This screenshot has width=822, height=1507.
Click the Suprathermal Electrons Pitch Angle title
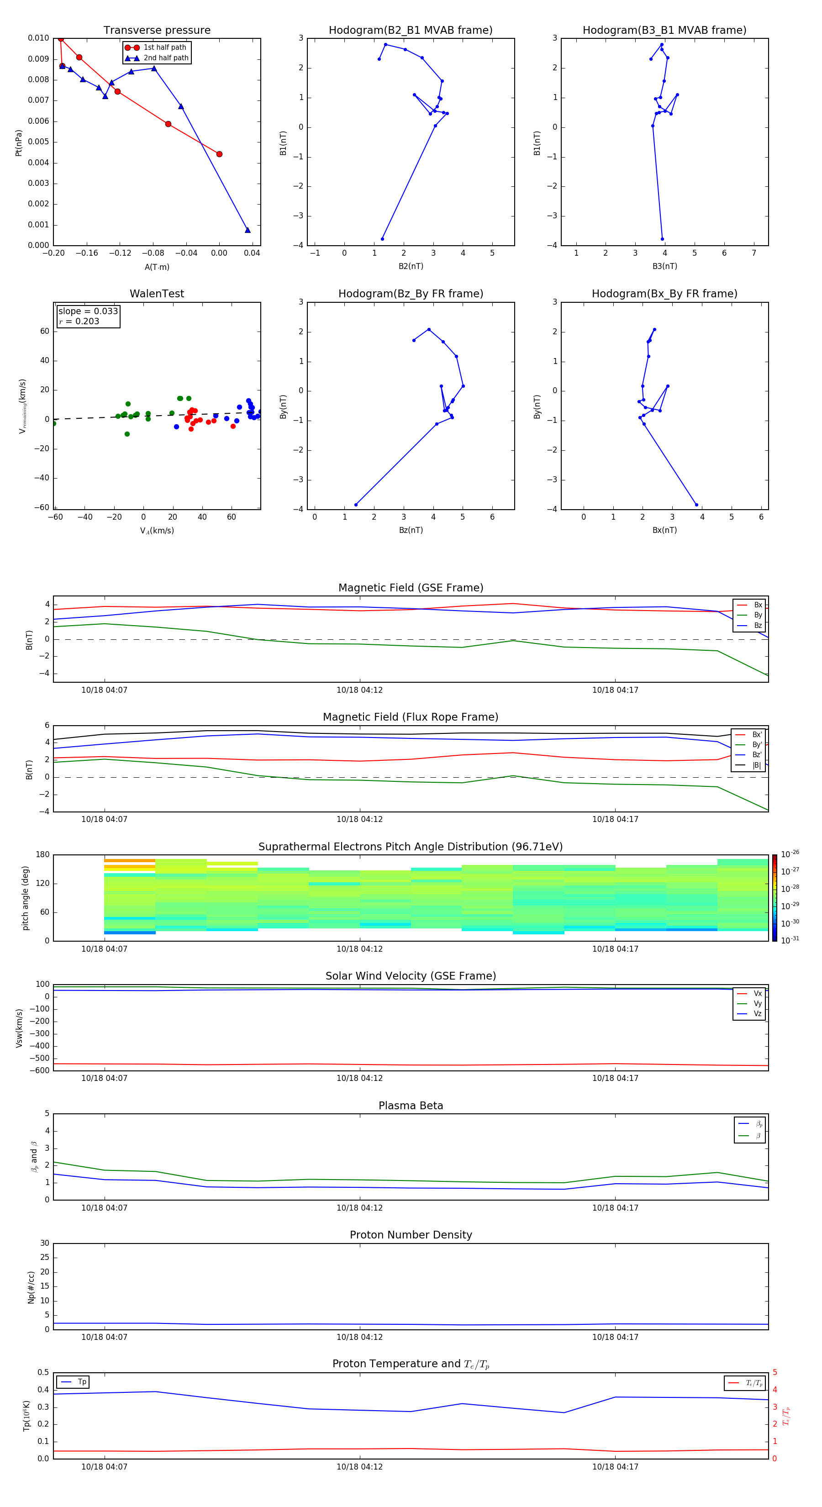click(x=411, y=847)
